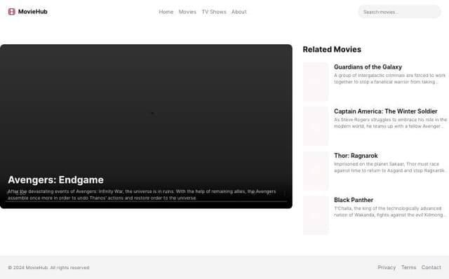The image size is (449, 279).
Task: Open Black Panther poster thumbnail
Action: coord(316,215)
